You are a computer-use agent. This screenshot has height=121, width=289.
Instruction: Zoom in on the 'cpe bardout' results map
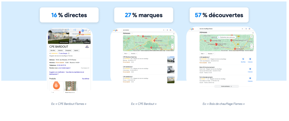(x=172, y=45)
